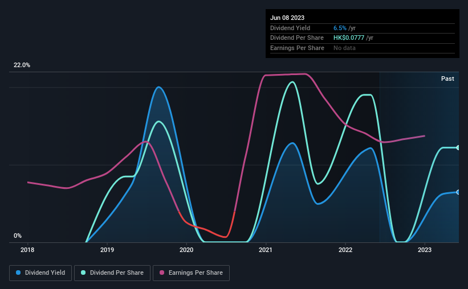The width and height of the screenshot is (468, 289).
Task: Select the 2020 axis label
Action: (186, 250)
